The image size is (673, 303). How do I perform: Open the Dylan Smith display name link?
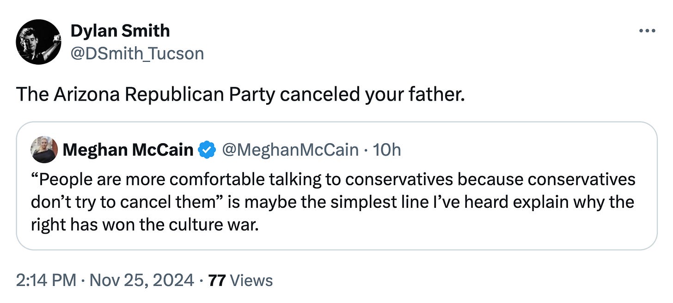coord(120,31)
